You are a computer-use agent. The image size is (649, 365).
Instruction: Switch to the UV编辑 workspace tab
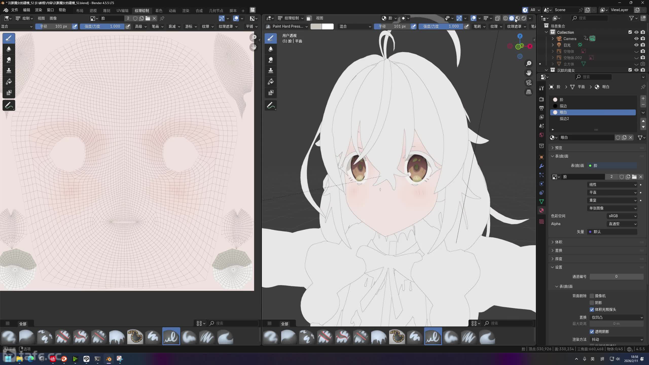122,10
